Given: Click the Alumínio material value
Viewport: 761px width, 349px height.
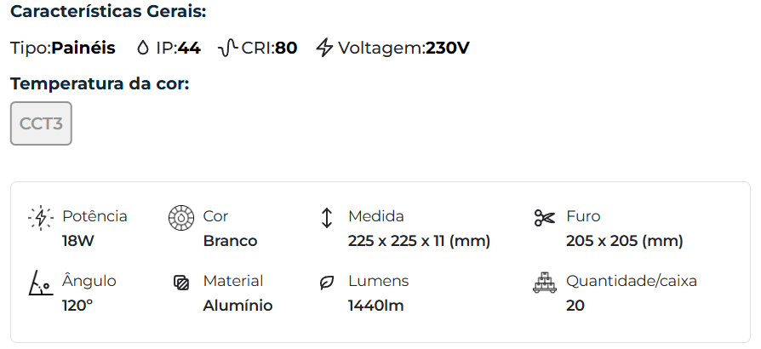Looking at the screenshot, I should (237, 306).
